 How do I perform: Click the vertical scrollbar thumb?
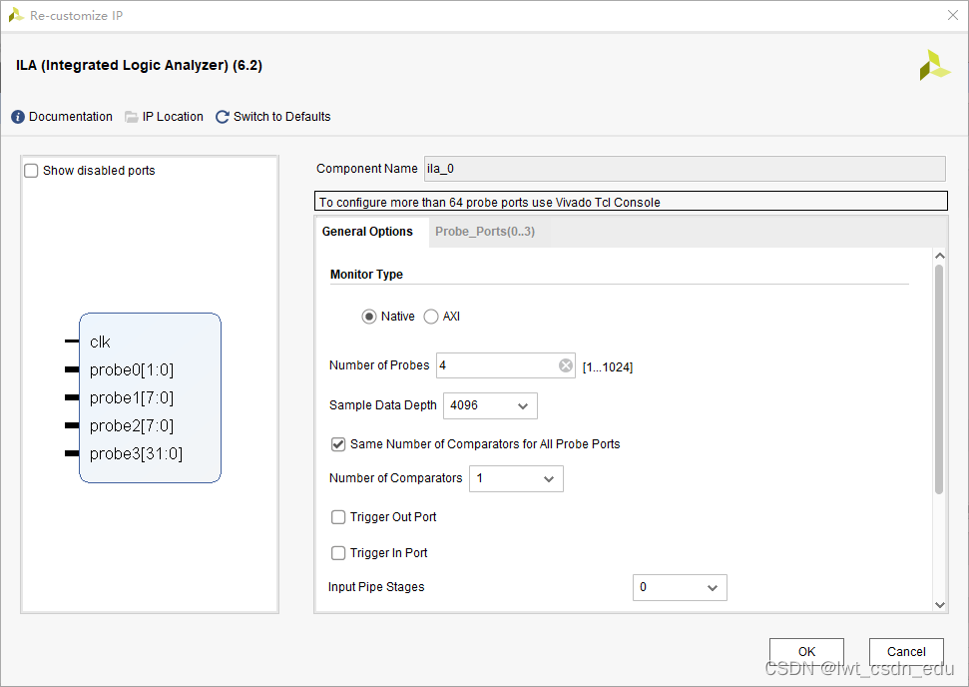click(939, 379)
